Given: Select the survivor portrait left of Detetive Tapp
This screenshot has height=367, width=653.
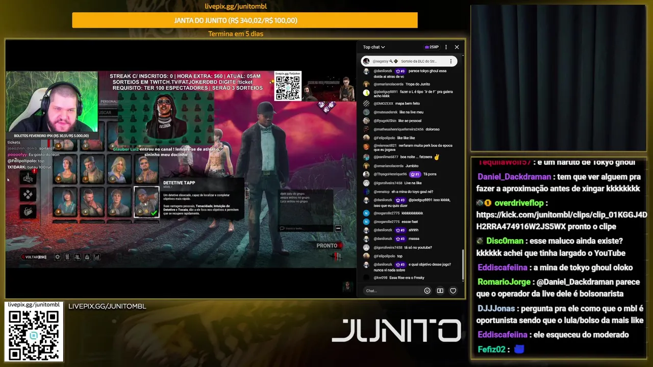Looking at the screenshot, I should 119,202.
